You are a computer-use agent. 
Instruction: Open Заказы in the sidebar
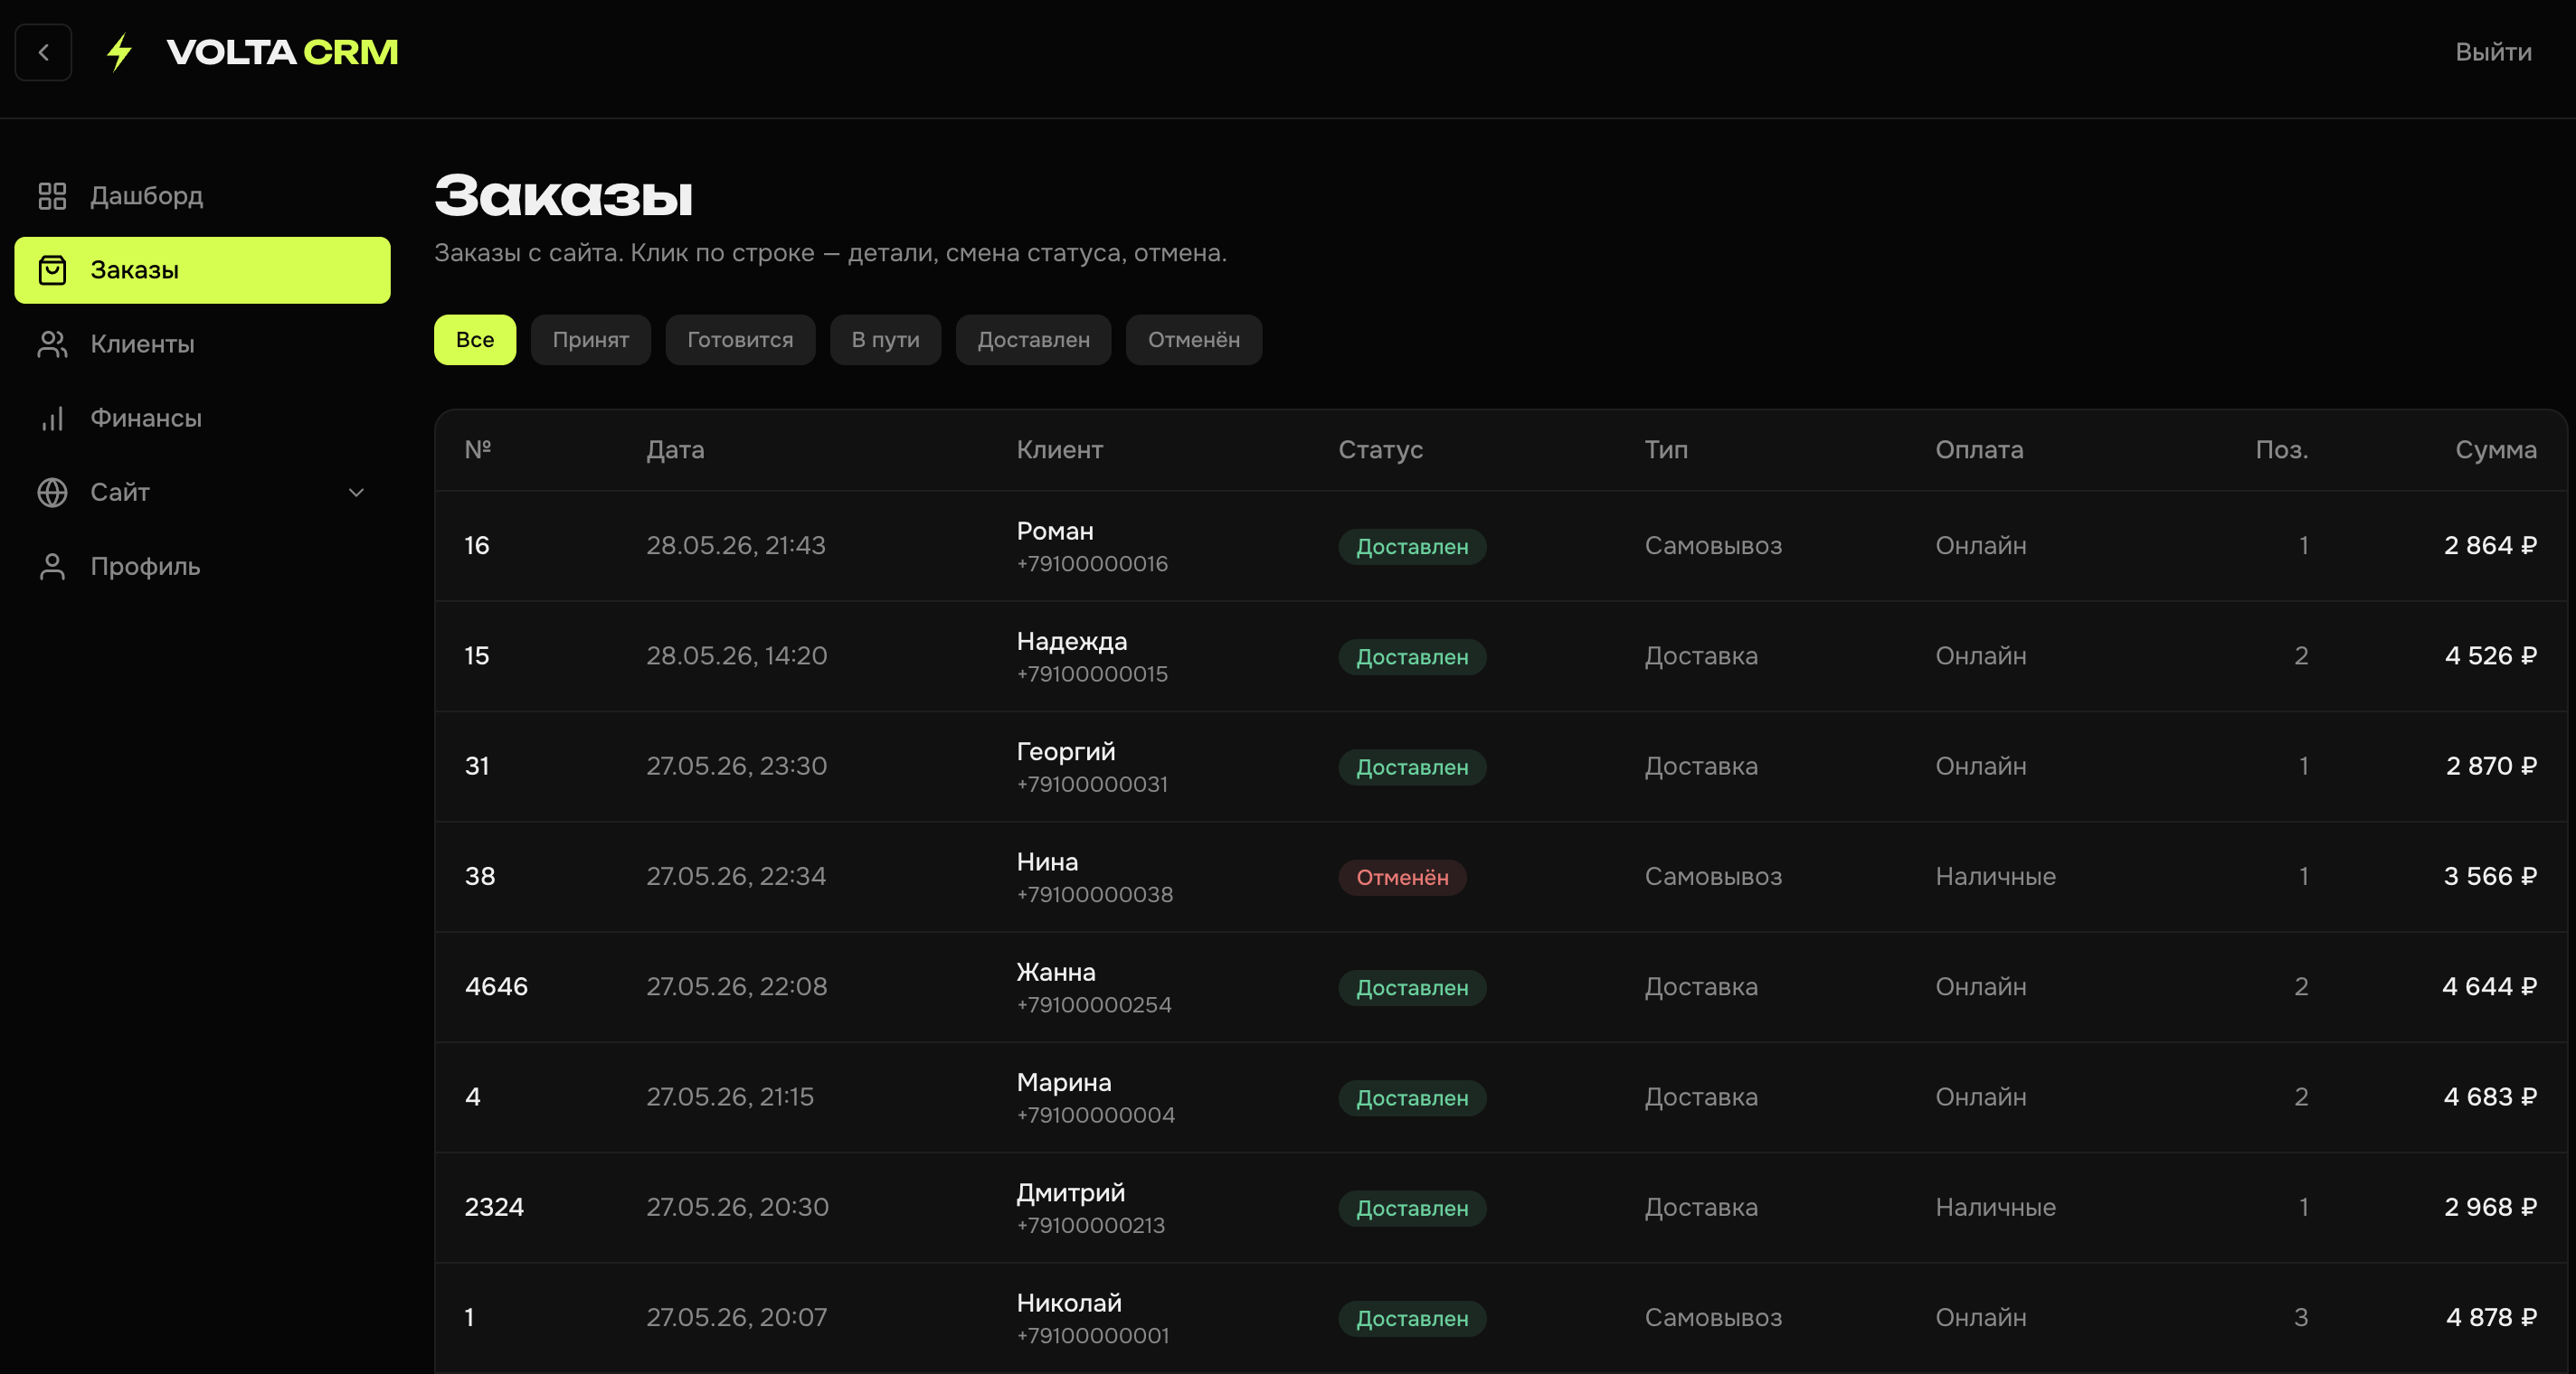point(202,269)
